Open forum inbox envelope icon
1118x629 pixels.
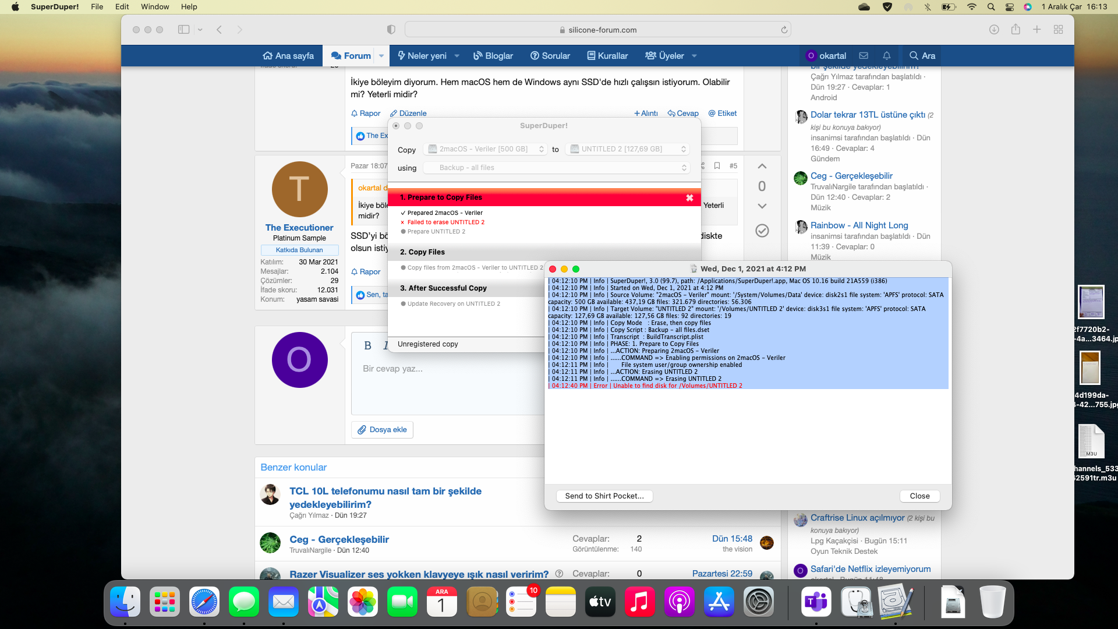(x=864, y=56)
